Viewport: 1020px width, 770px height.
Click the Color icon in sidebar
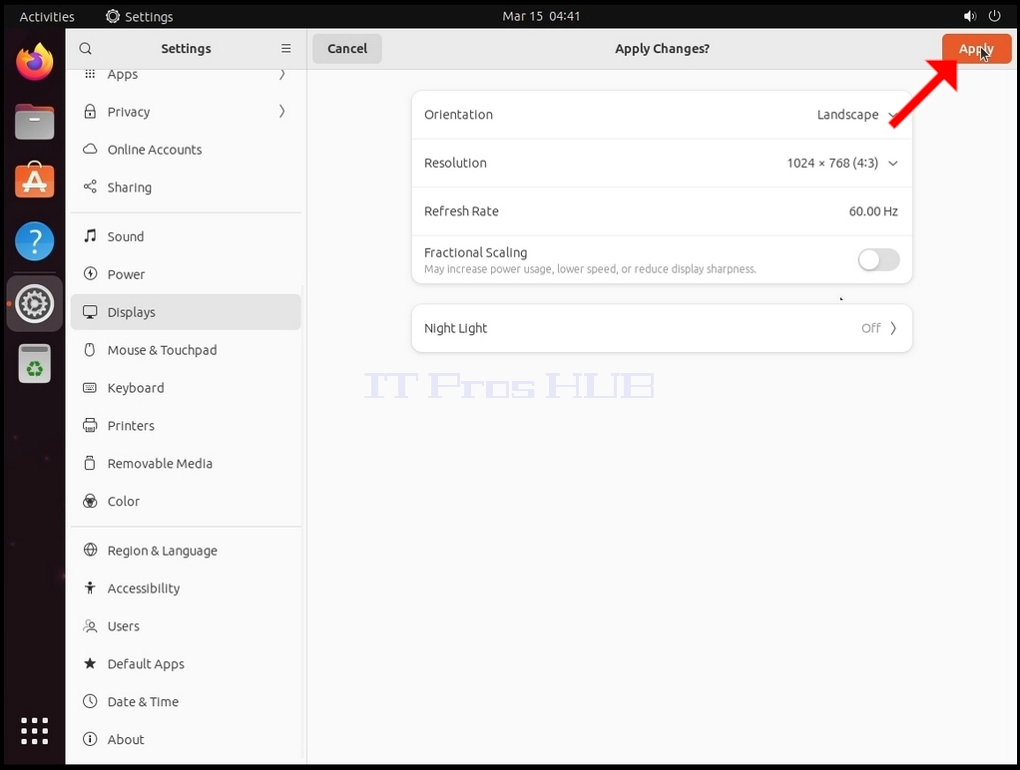point(91,501)
